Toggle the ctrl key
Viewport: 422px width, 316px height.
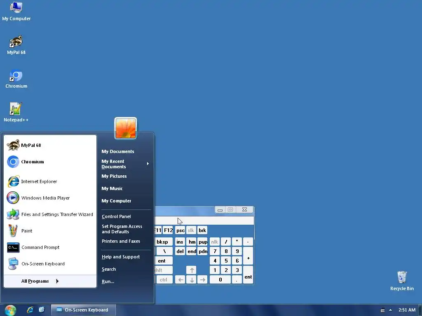(164, 280)
